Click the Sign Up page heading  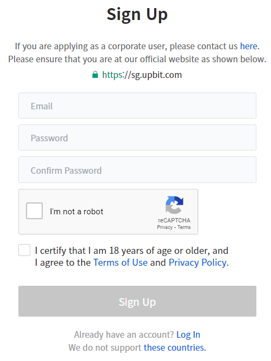[137, 15]
